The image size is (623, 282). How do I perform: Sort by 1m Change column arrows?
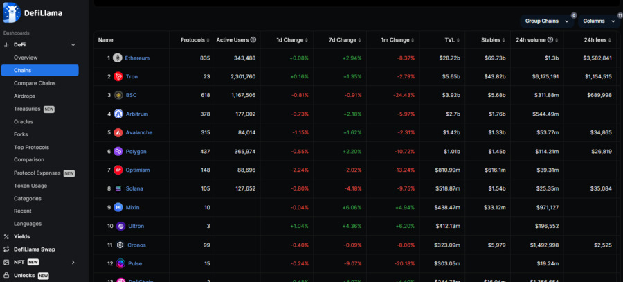tap(413, 40)
